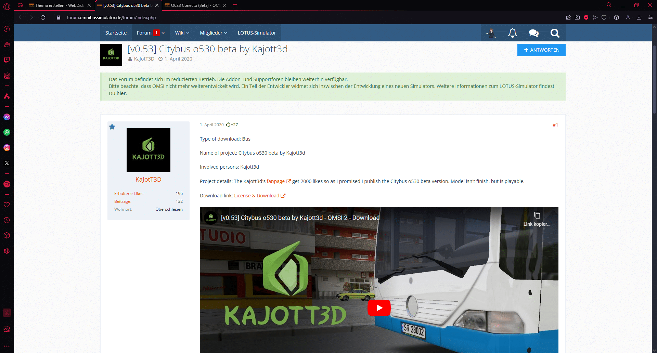Image resolution: width=657 pixels, height=353 pixels.
Task: Open forum search magnifier icon
Action: click(555, 33)
